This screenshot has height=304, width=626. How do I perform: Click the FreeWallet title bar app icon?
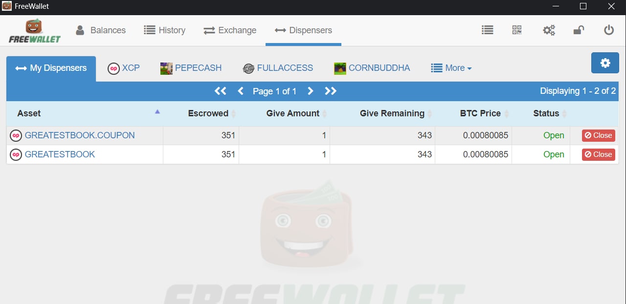click(x=7, y=6)
